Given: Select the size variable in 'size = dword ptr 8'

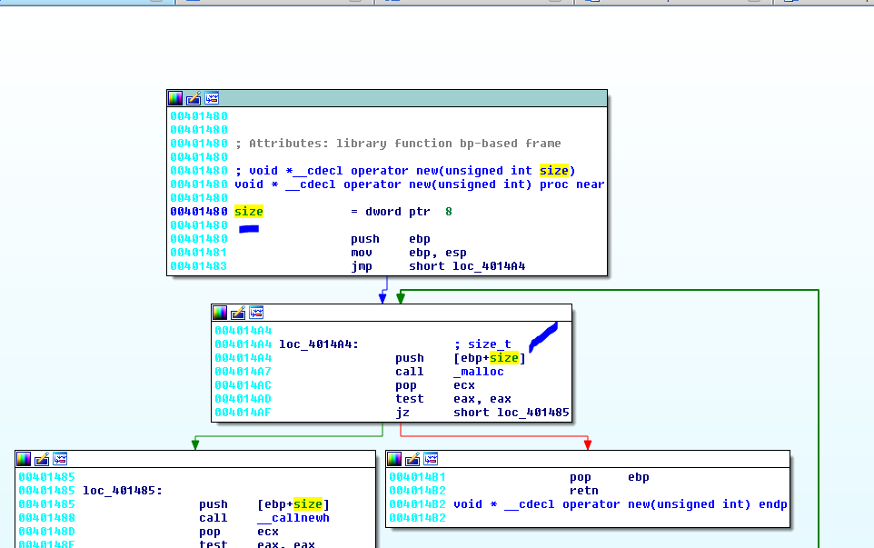Looking at the screenshot, I should point(248,212).
